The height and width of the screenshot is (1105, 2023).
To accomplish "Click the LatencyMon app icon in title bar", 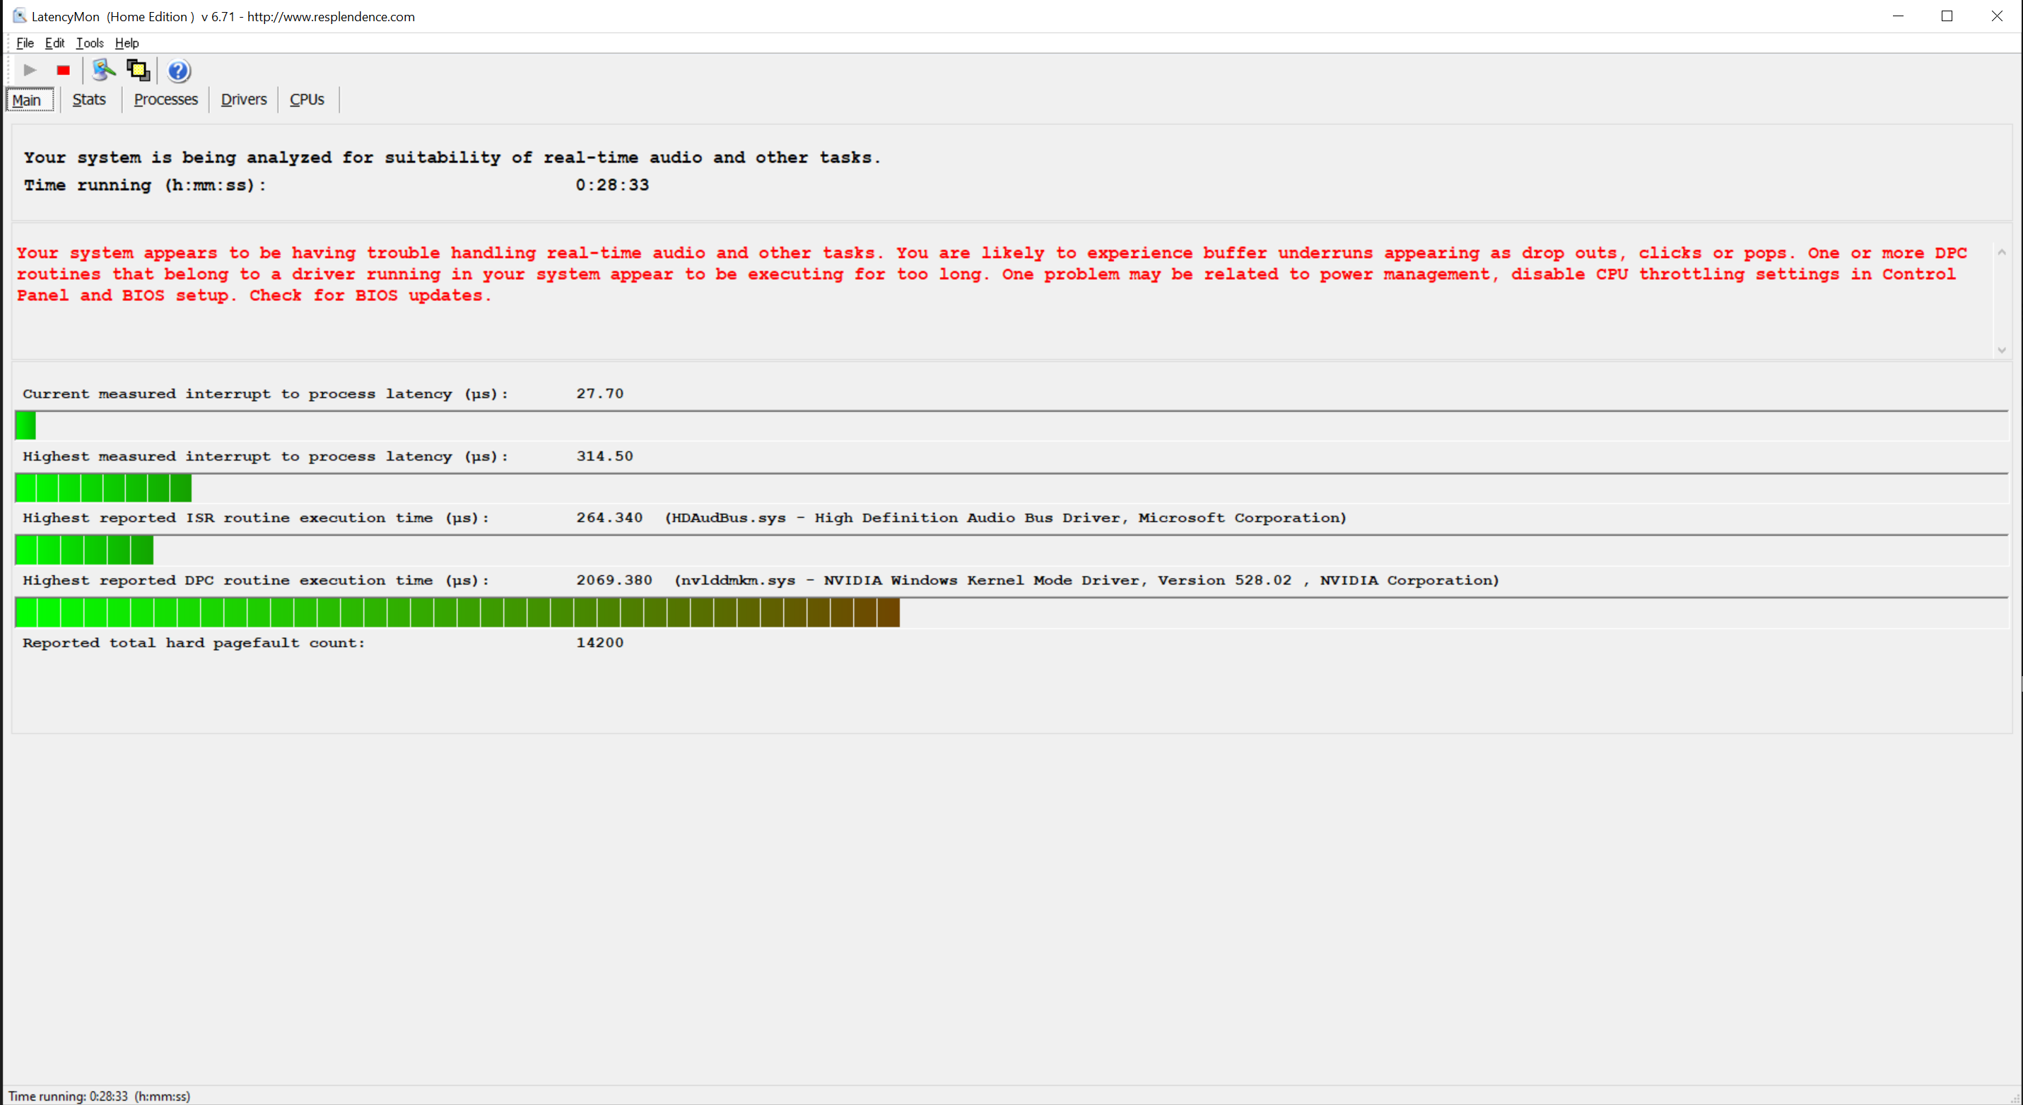I will 19,16.
